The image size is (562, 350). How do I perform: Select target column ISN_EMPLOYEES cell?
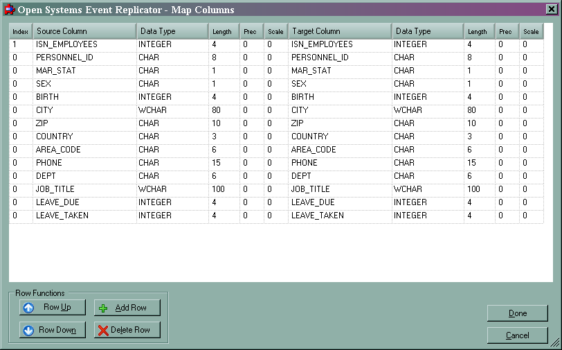pyautogui.click(x=340, y=44)
